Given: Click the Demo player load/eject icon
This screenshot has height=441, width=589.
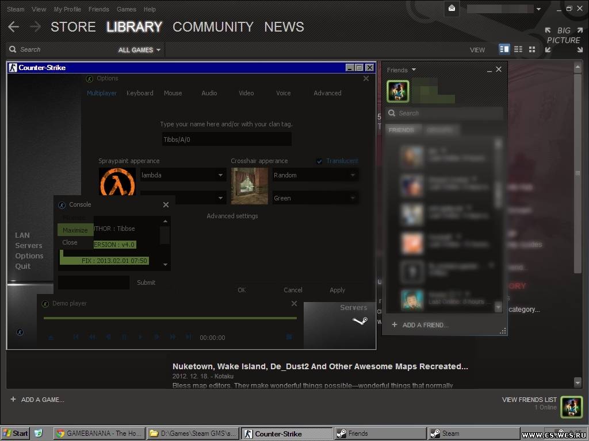Looking at the screenshot, I should click(x=51, y=337).
